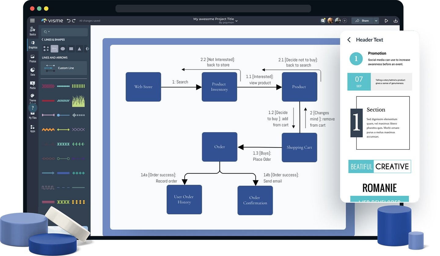Click the Download icon top right
This screenshot has height=256, width=440.
396,20
